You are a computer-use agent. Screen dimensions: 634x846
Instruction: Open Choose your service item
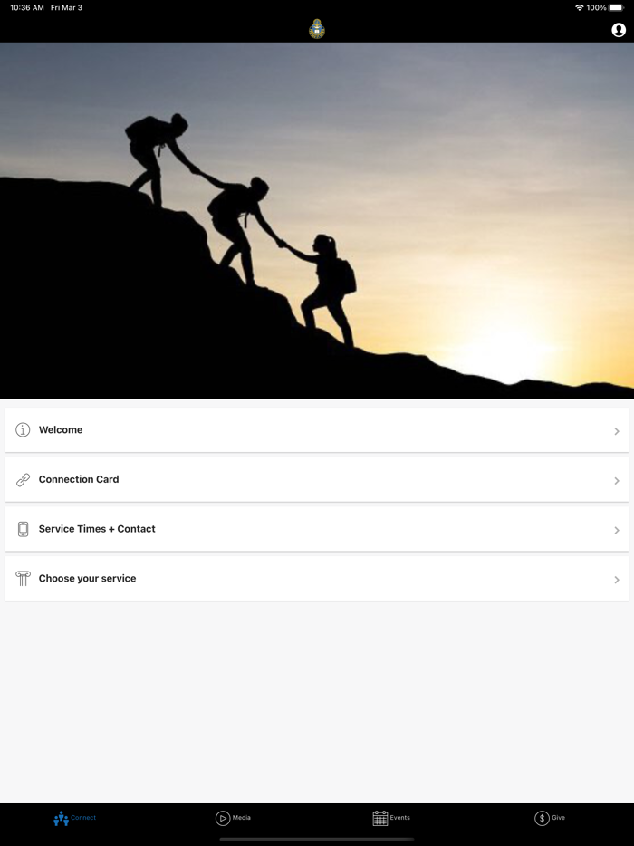coord(317,579)
